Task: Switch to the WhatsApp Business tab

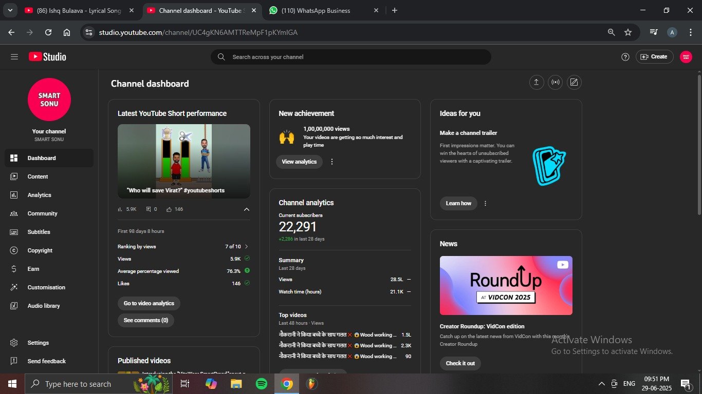Action: [324, 10]
